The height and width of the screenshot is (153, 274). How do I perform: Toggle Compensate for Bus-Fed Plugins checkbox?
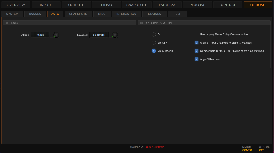pyautogui.click(x=197, y=51)
